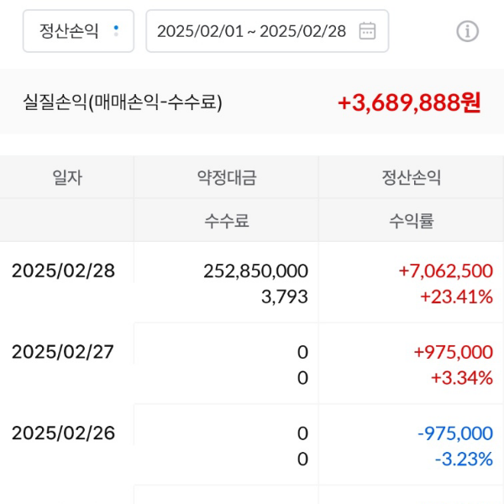The image size is (504, 504).
Task: Click the 수수료 sub-header
Action: 227,221
